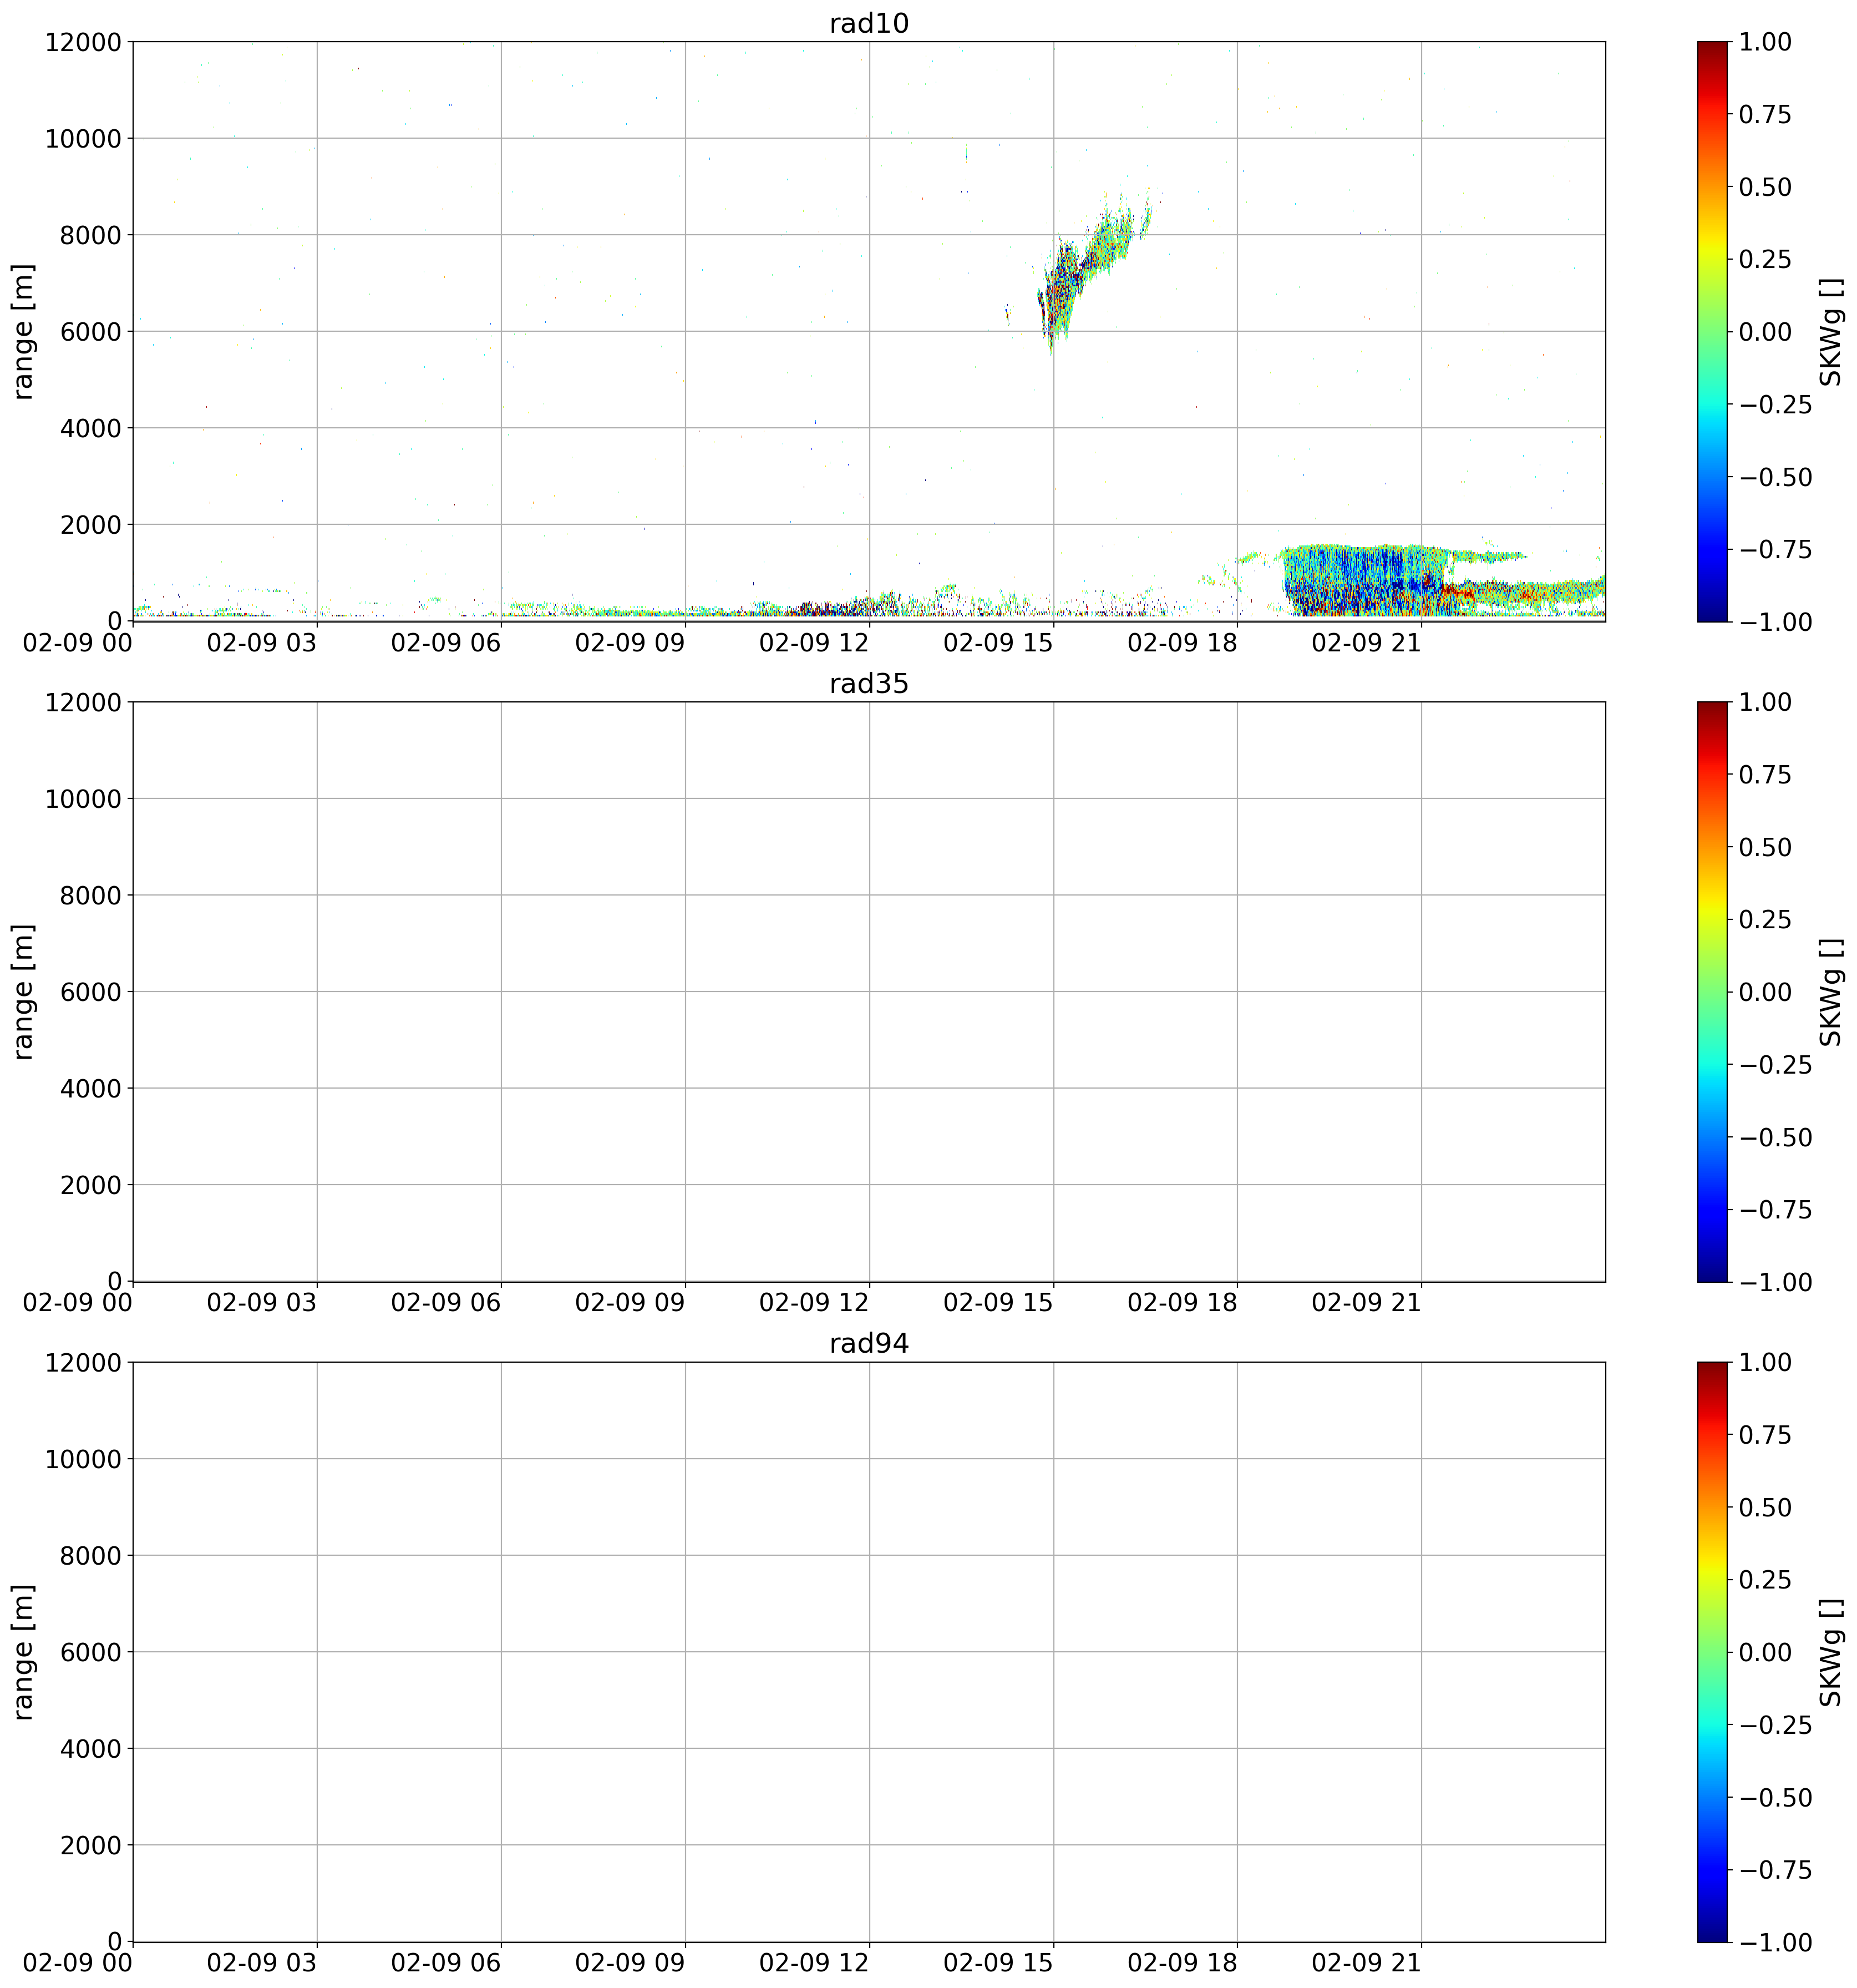
Task: Click the 0.75 tick on rad10 colorbar
Action: 1765,115
